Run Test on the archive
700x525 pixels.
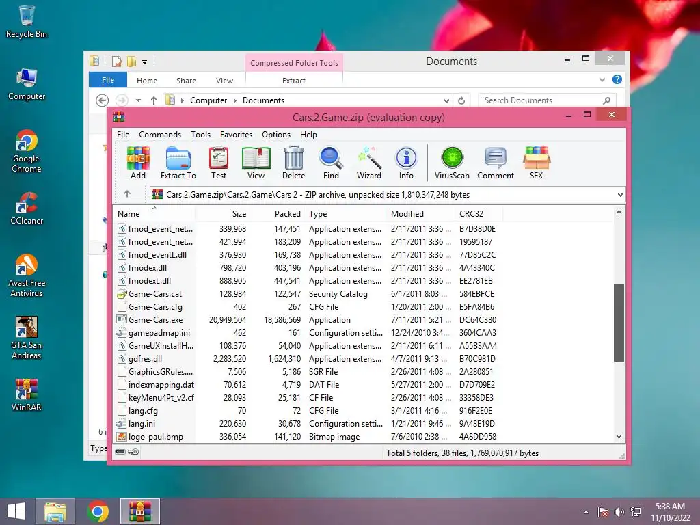pos(218,163)
